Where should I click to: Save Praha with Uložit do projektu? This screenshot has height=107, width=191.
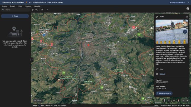pos(164,93)
